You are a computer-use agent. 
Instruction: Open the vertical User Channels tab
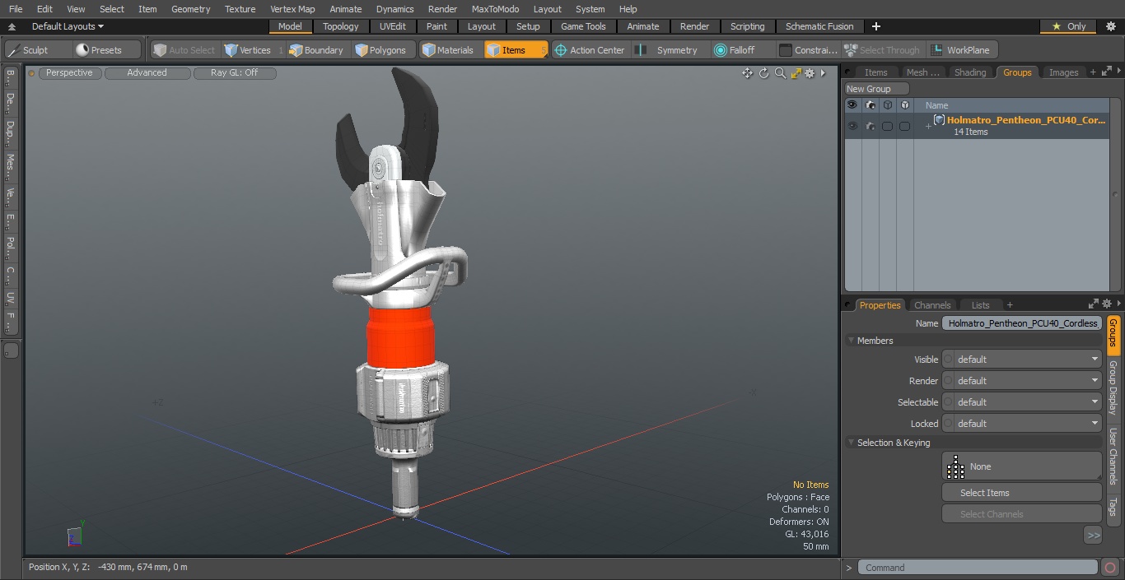(x=1113, y=456)
